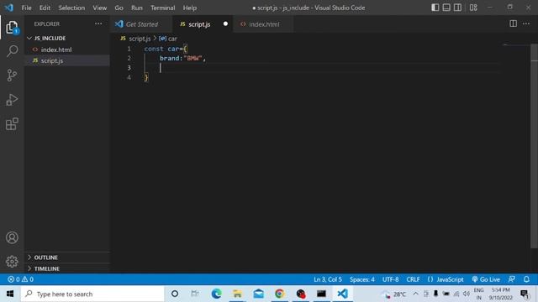The height and width of the screenshot is (302, 538).
Task: Open the Windows Start button
Action: click(x=10, y=294)
